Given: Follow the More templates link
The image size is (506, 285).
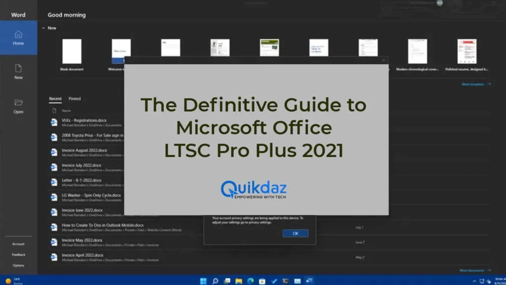Looking at the screenshot, I should pyautogui.click(x=476, y=85).
